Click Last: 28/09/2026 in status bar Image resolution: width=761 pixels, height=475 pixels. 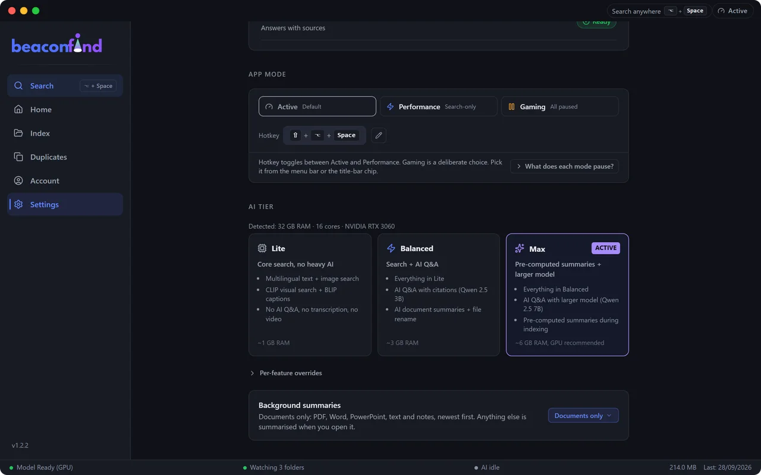coord(728,468)
